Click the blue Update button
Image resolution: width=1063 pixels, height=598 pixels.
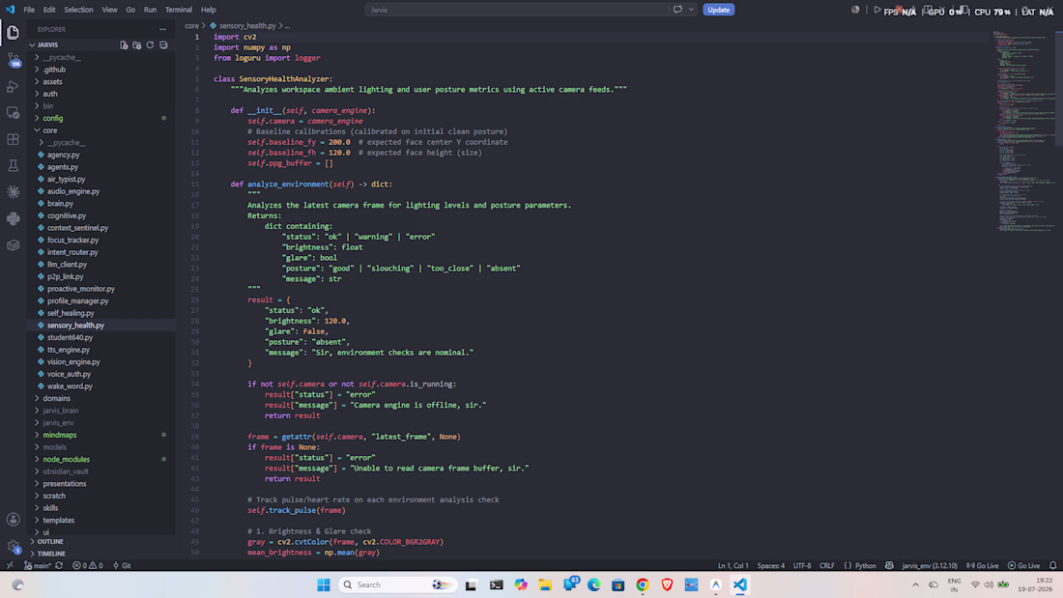[719, 10]
